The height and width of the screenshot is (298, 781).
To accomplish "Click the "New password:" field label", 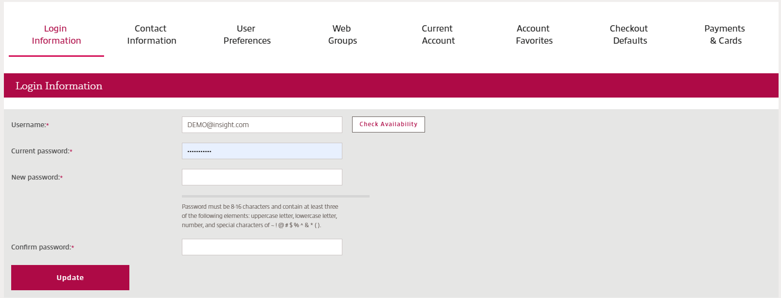I will click(x=36, y=177).
